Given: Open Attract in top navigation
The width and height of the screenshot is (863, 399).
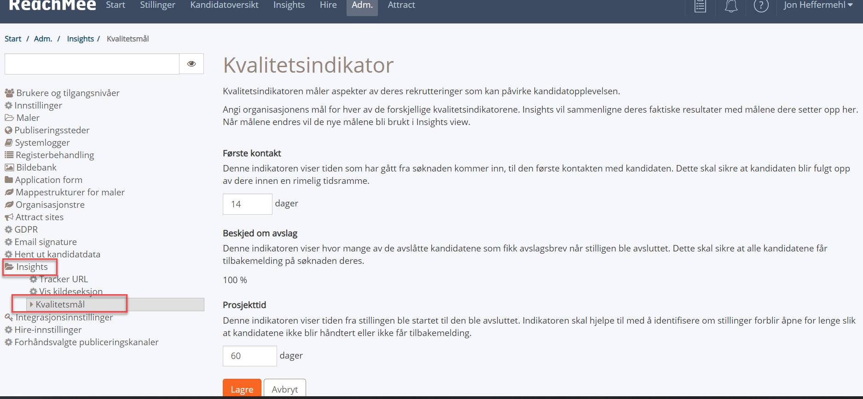Looking at the screenshot, I should [x=401, y=5].
